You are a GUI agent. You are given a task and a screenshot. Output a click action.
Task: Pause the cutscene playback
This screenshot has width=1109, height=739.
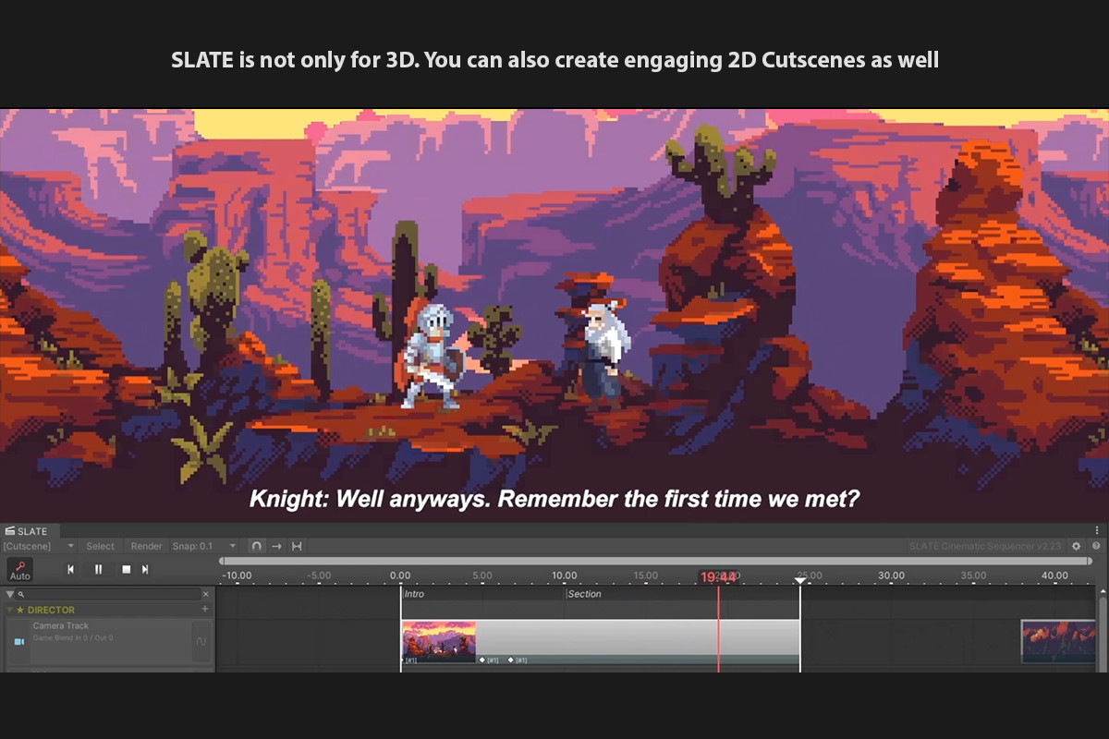coord(98,570)
